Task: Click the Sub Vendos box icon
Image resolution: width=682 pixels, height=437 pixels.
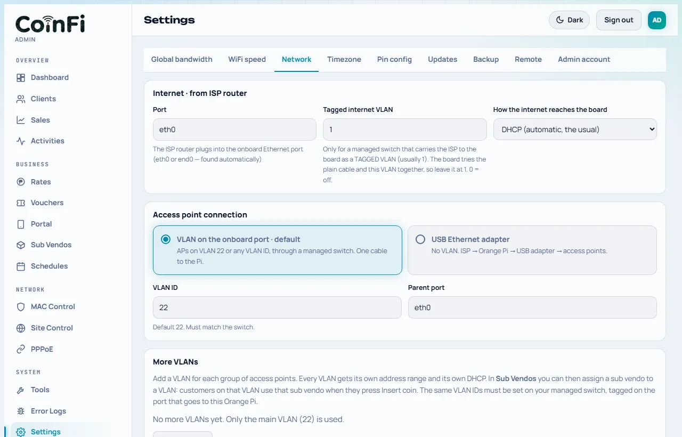Action: 21,245
